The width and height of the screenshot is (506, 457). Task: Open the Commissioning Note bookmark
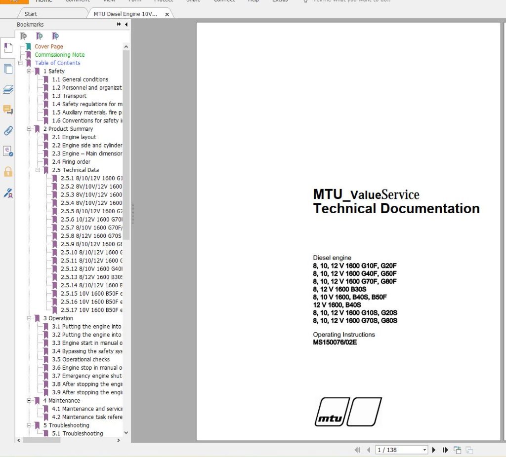pyautogui.click(x=59, y=54)
